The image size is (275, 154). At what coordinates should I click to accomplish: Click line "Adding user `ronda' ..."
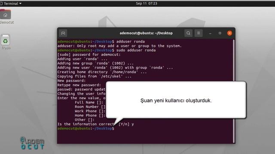82,59
